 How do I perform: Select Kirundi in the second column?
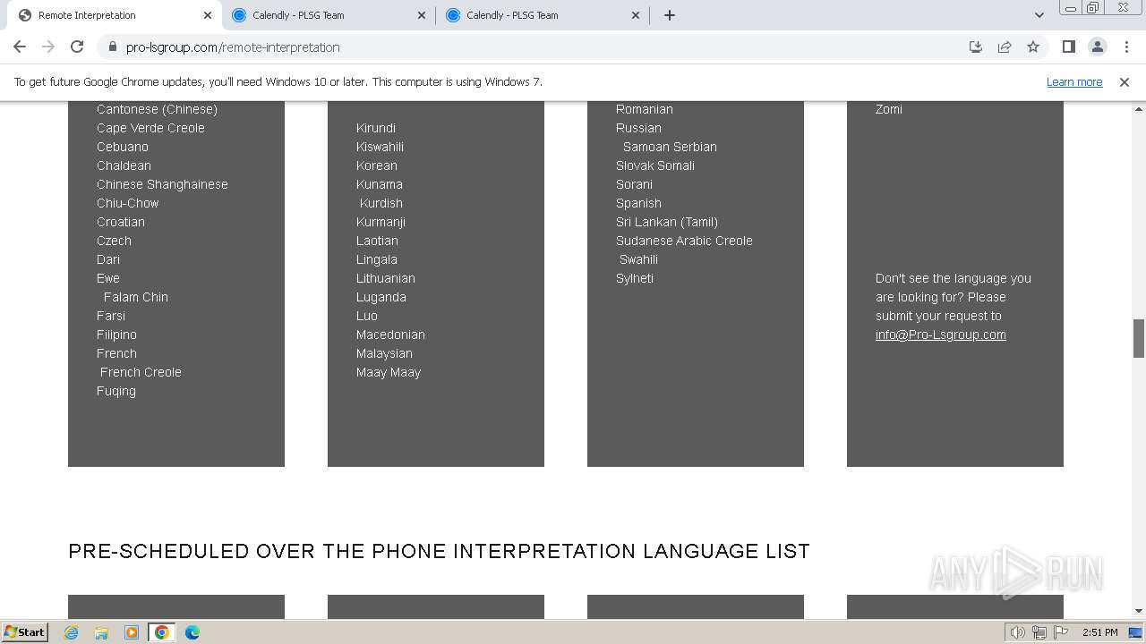pyautogui.click(x=376, y=128)
